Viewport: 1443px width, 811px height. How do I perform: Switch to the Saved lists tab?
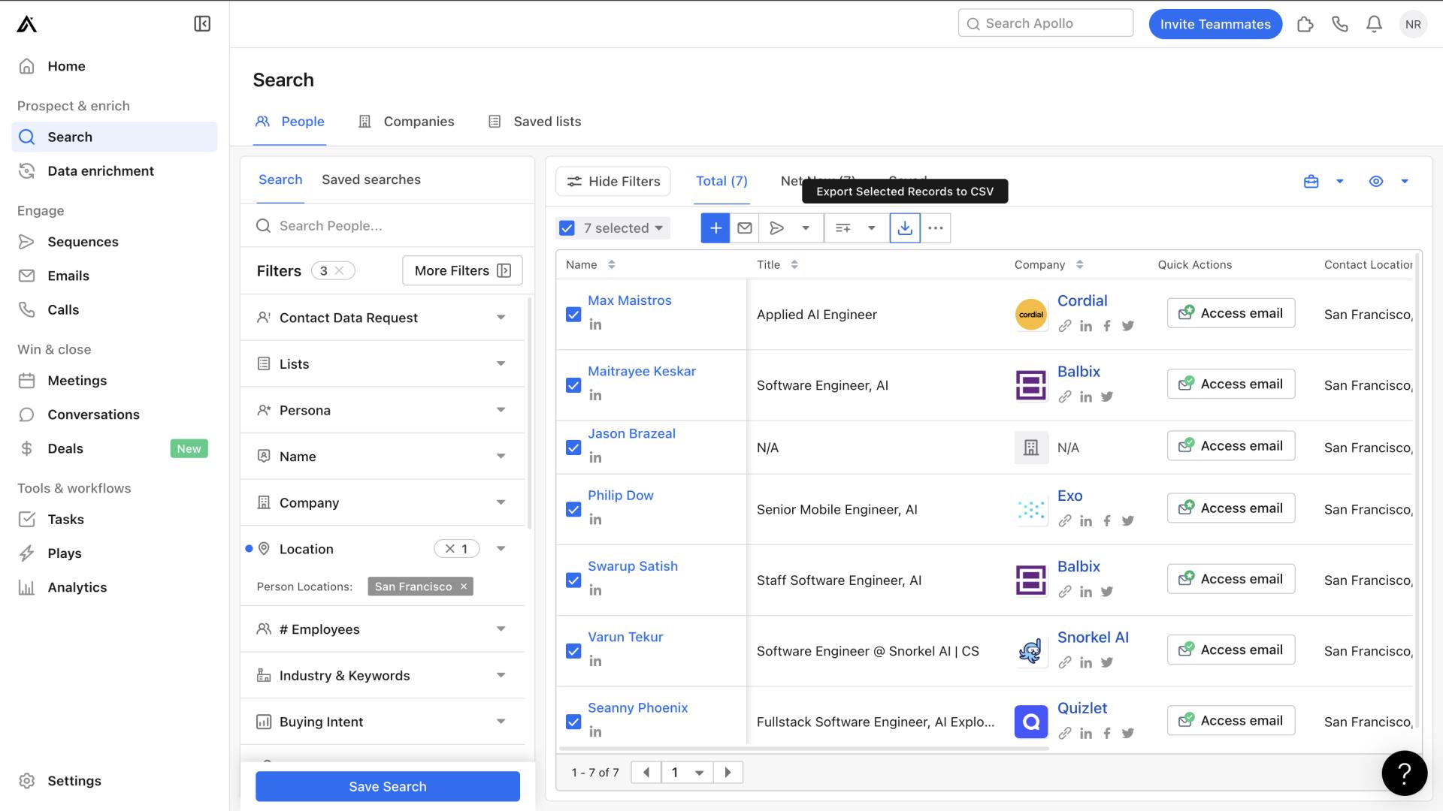coord(547,121)
